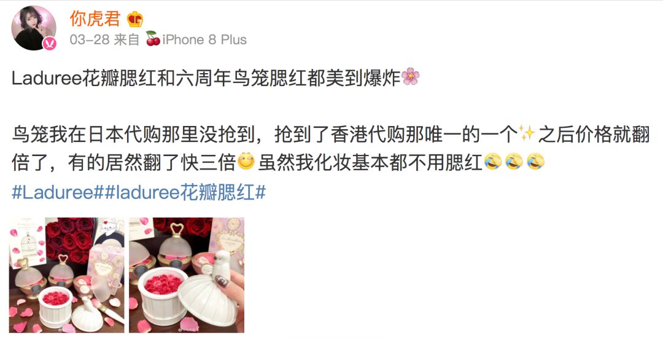Click the middle laughing-crying emoji
Viewport: 663px width, 338px height.
tap(514, 162)
